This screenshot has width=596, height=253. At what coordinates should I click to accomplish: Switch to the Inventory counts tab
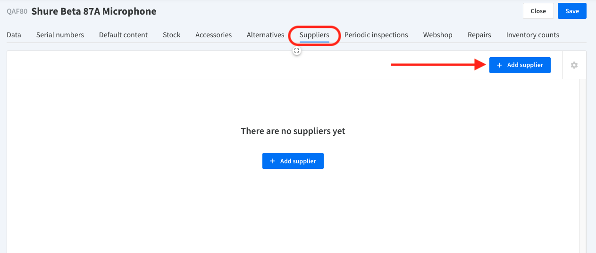533,35
